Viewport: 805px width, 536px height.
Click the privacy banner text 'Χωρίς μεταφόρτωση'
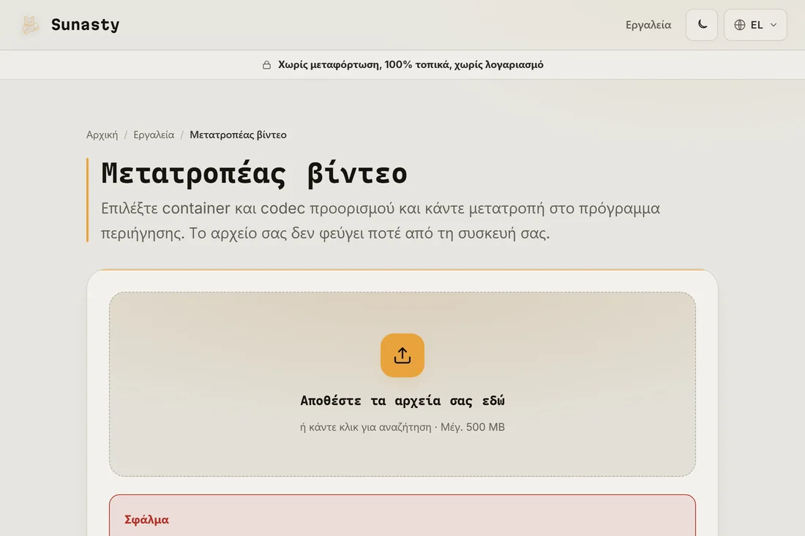[329, 64]
